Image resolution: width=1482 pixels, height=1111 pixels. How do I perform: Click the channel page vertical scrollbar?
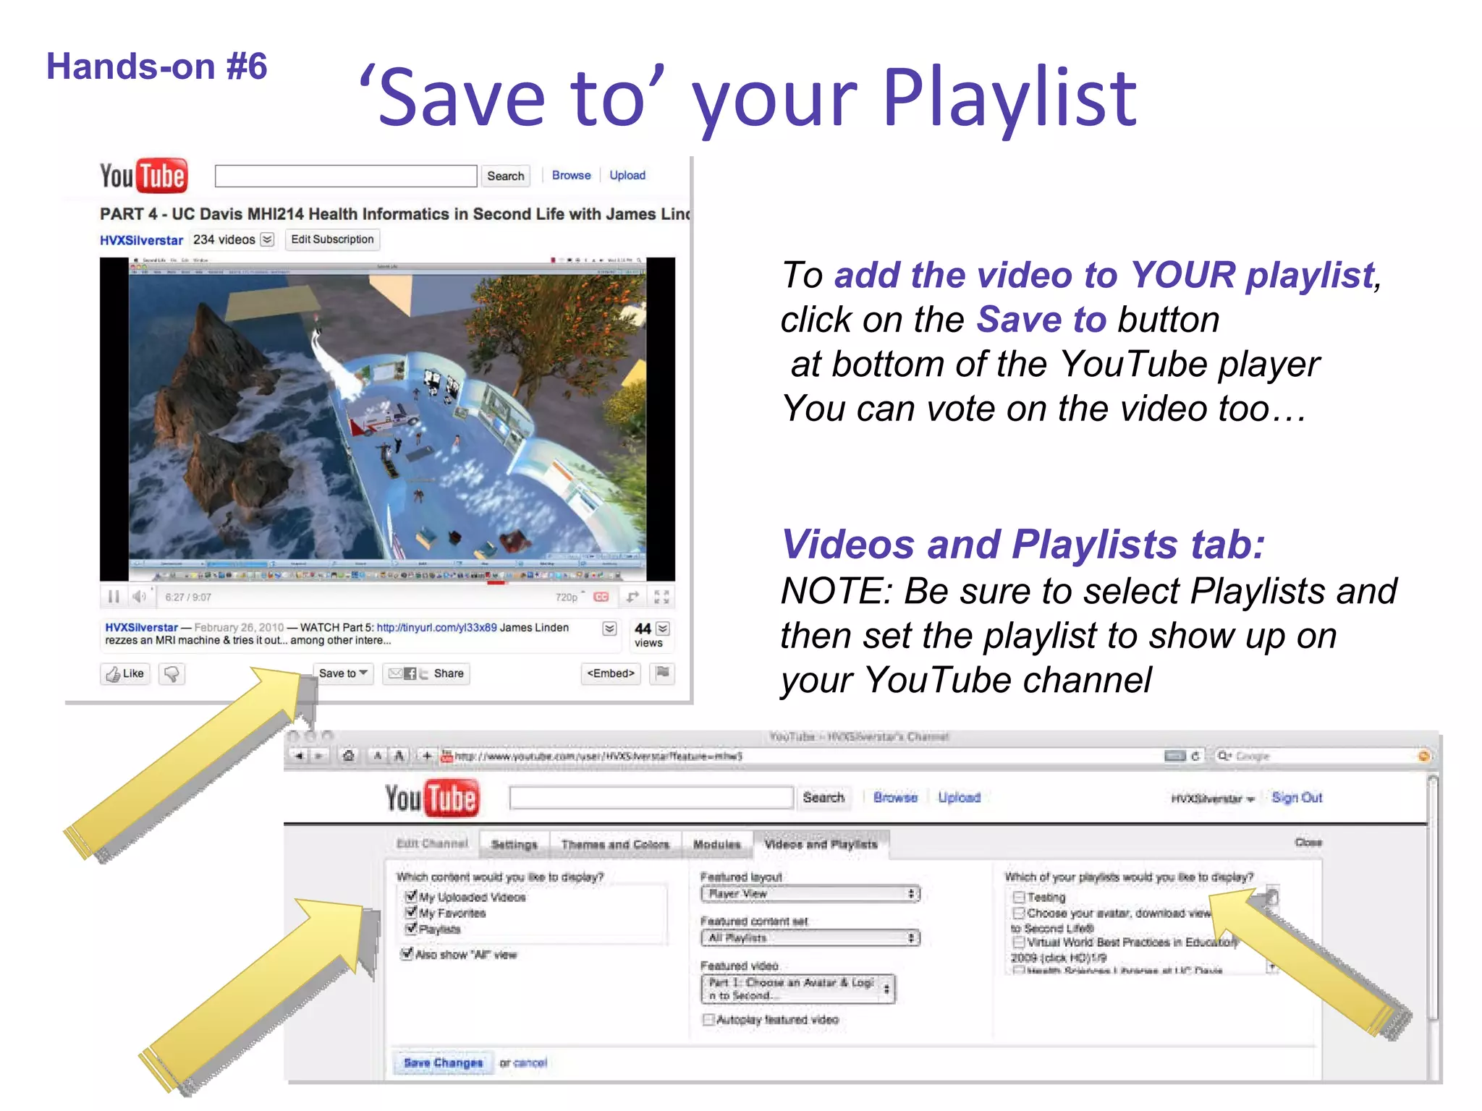(x=1434, y=897)
